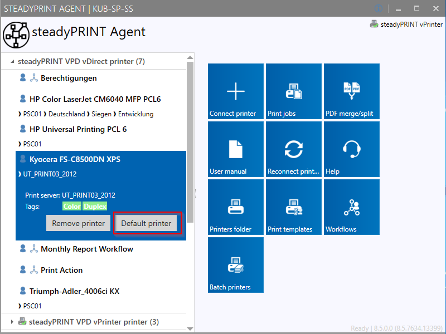Click the user icon beside Triumph-Adler_4006ci KX
This screenshot has width=446, height=334.
(x=23, y=291)
